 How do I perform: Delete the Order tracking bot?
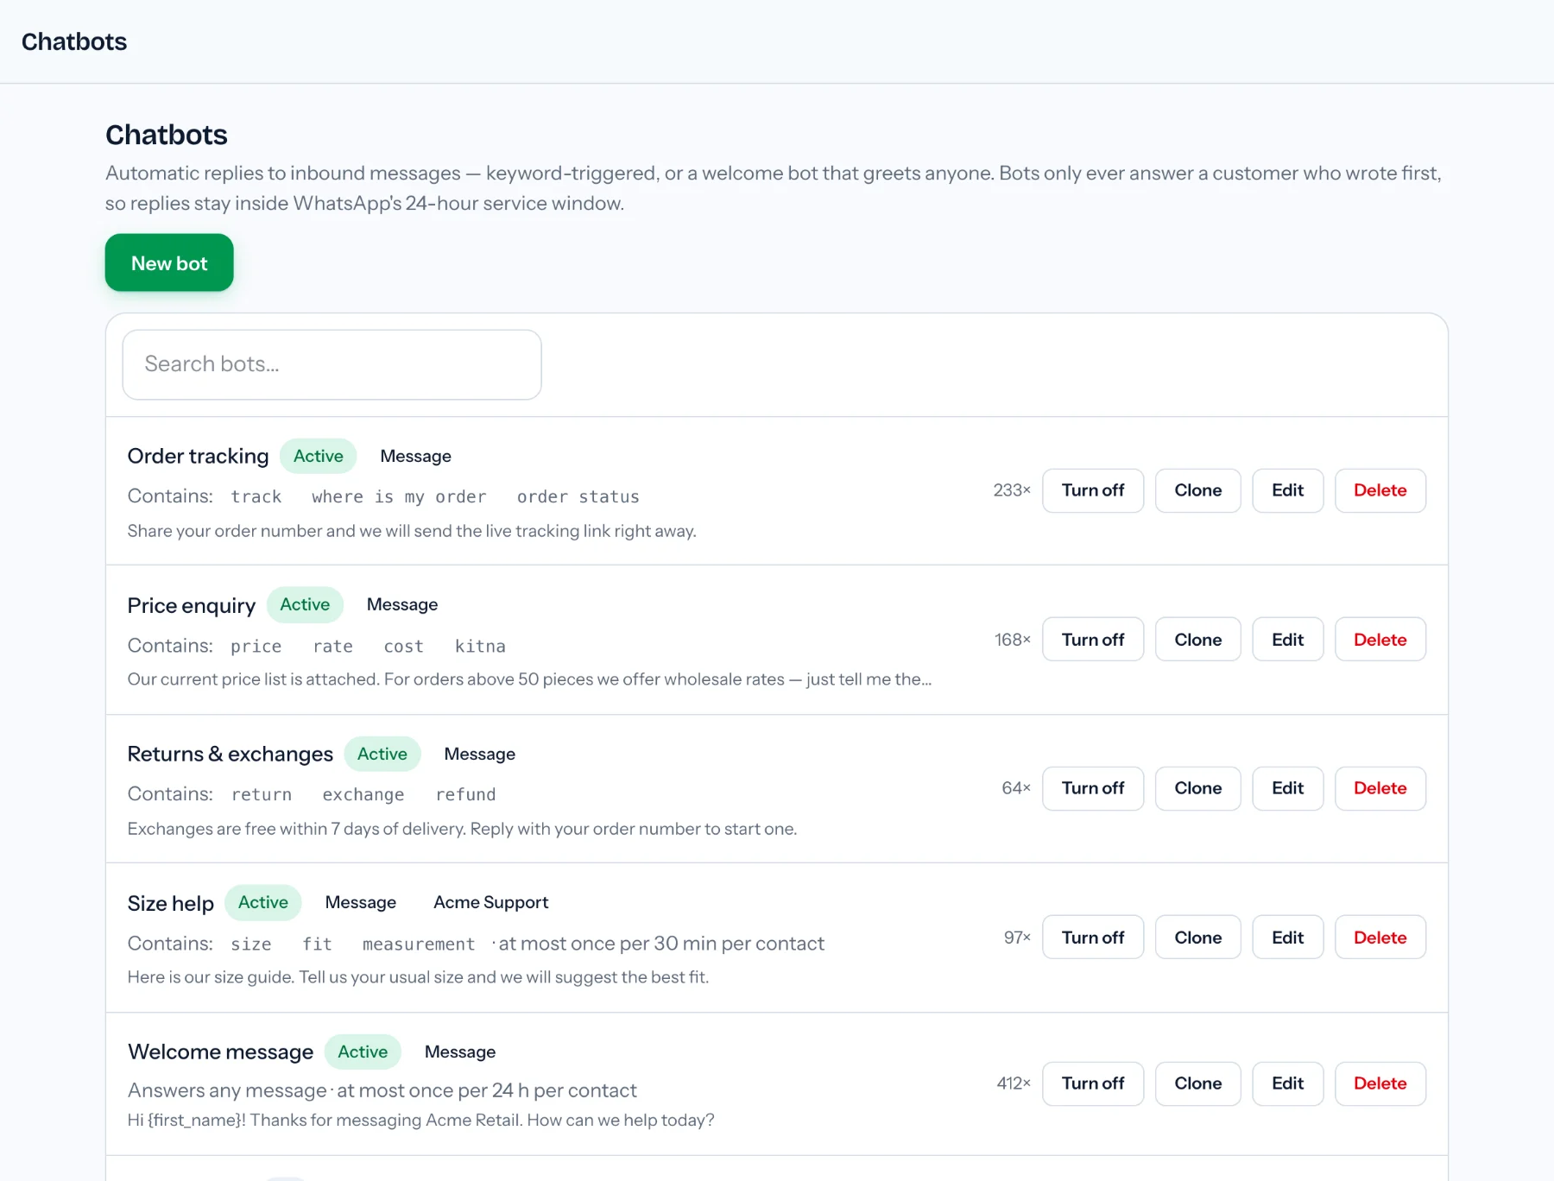1380,490
